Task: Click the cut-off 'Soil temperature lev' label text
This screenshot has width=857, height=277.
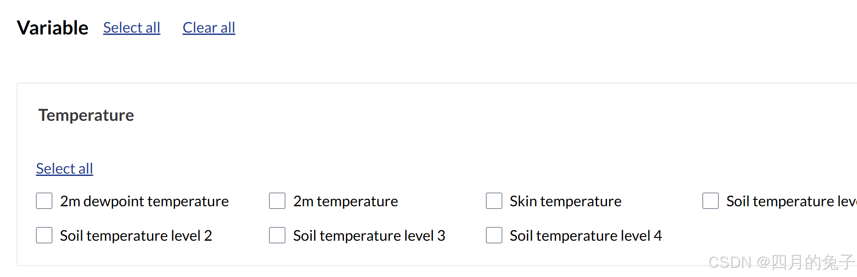Action: [790, 201]
